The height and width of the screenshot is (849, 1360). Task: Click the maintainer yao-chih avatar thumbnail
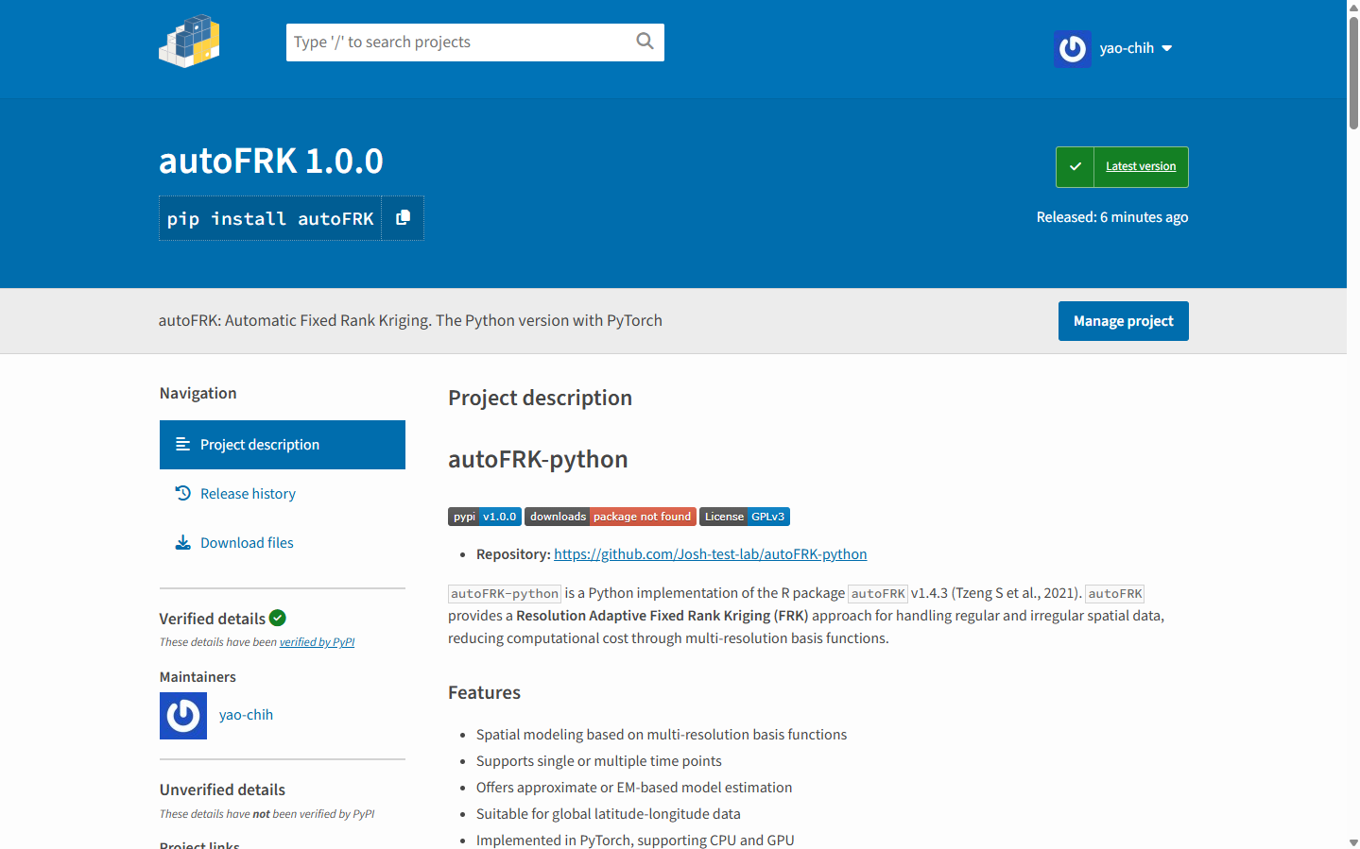(x=183, y=716)
